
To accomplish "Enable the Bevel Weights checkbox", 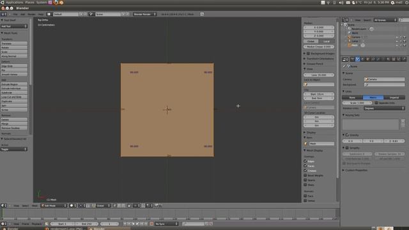I will click(305, 175).
